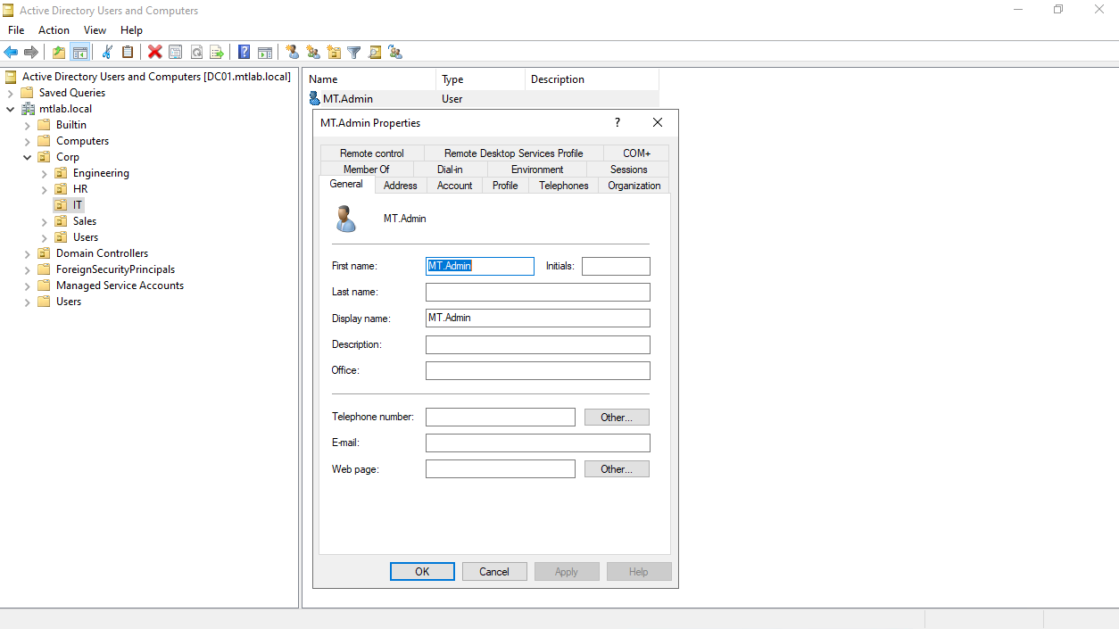The width and height of the screenshot is (1119, 629).
Task: Select the Dial-in tab
Action: 451,170
